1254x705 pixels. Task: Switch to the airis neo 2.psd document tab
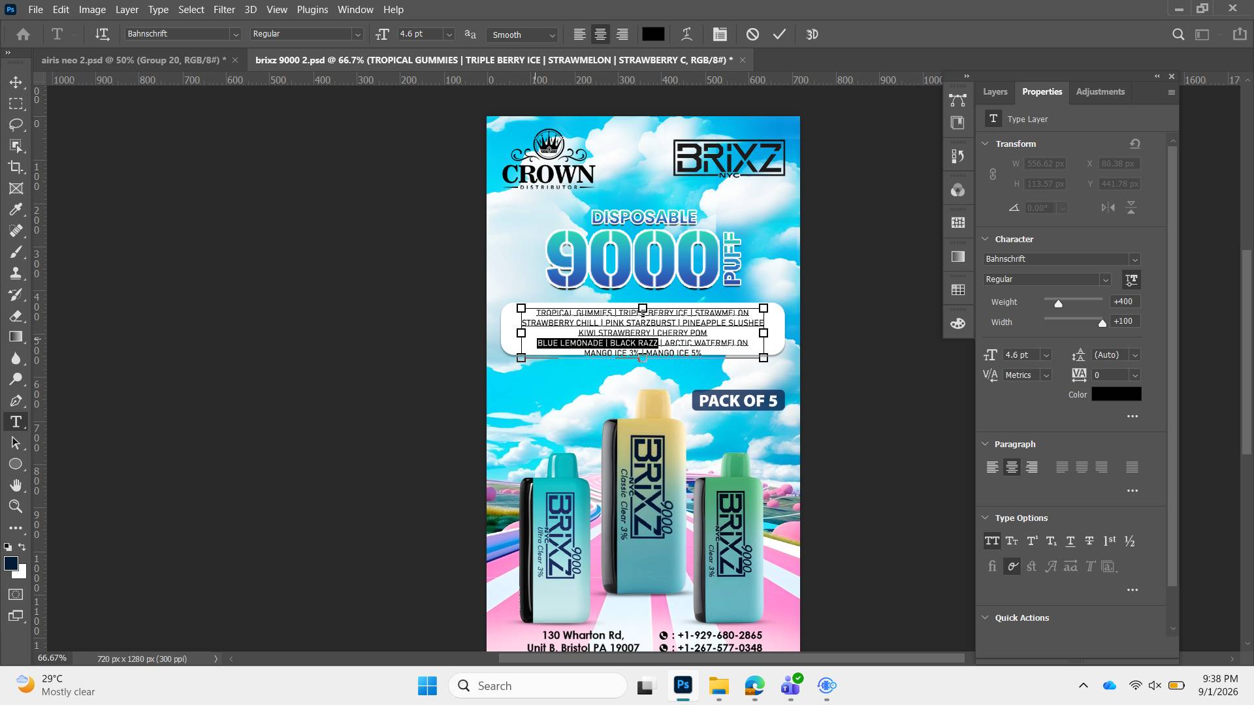tap(133, 60)
